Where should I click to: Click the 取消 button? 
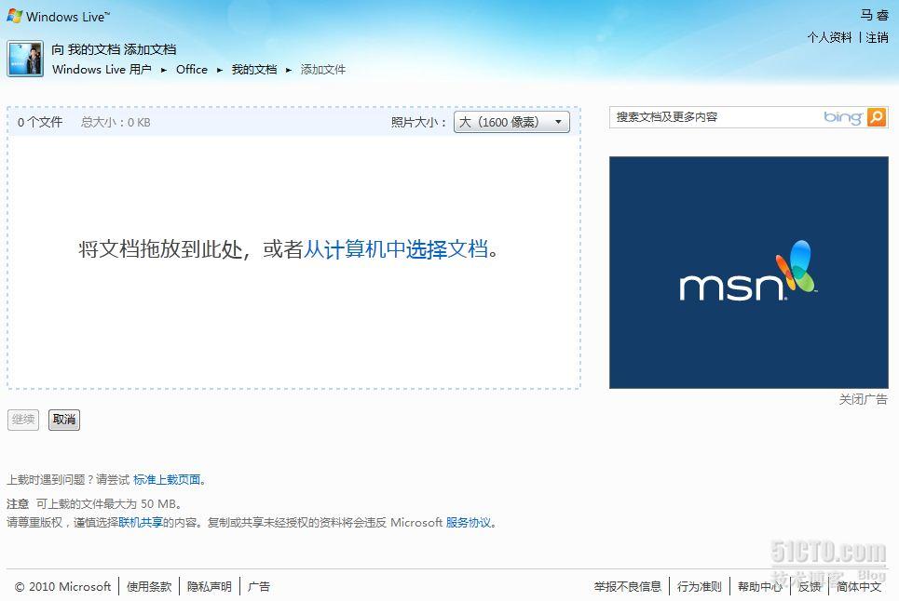(x=64, y=420)
